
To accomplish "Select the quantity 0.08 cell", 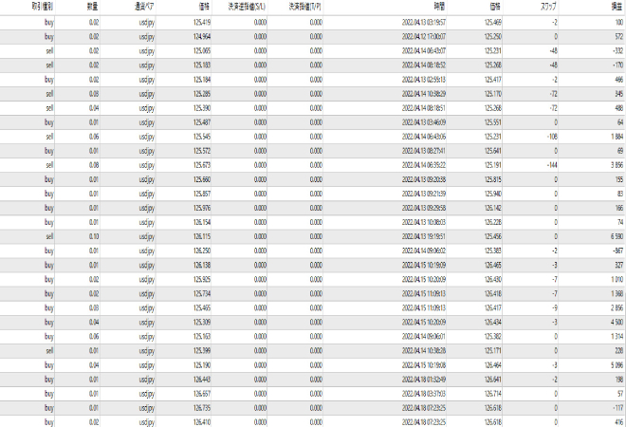I will [x=94, y=165].
